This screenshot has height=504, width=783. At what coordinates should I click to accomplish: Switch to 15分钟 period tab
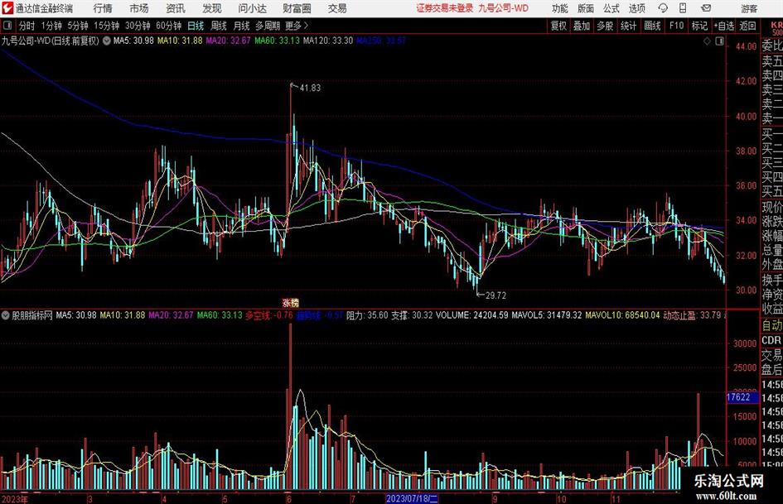click(106, 26)
